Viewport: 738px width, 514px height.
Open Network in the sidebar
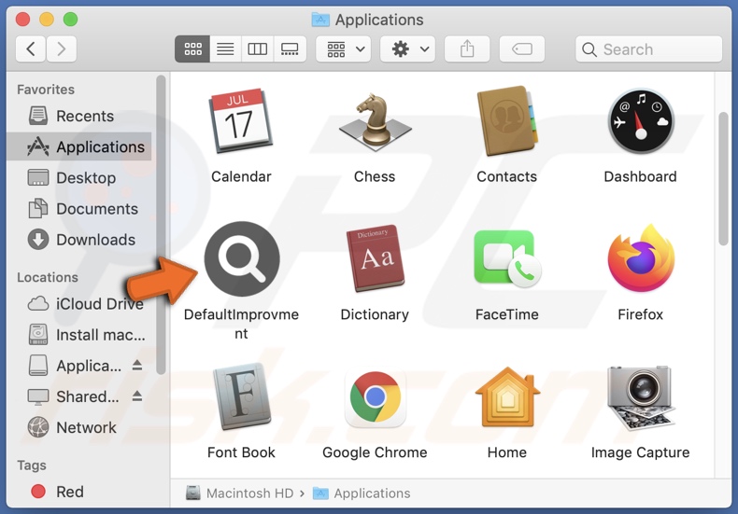tap(79, 427)
